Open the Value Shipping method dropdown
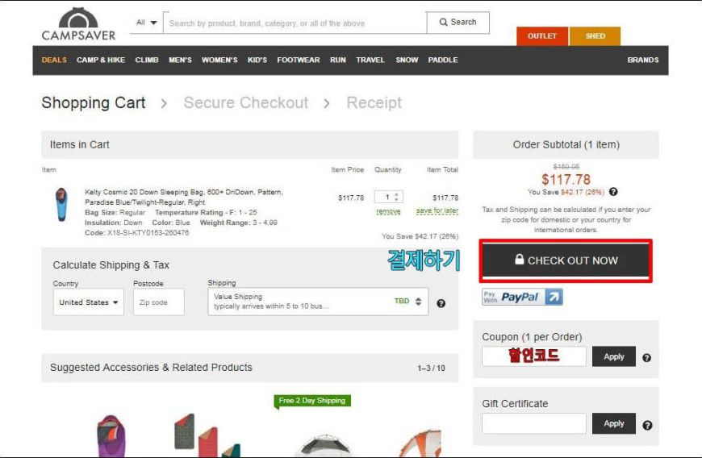 click(x=318, y=302)
